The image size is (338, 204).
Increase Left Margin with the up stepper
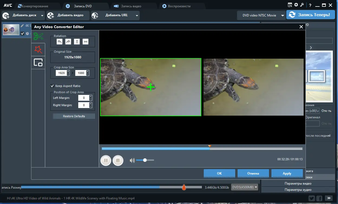click(91, 96)
